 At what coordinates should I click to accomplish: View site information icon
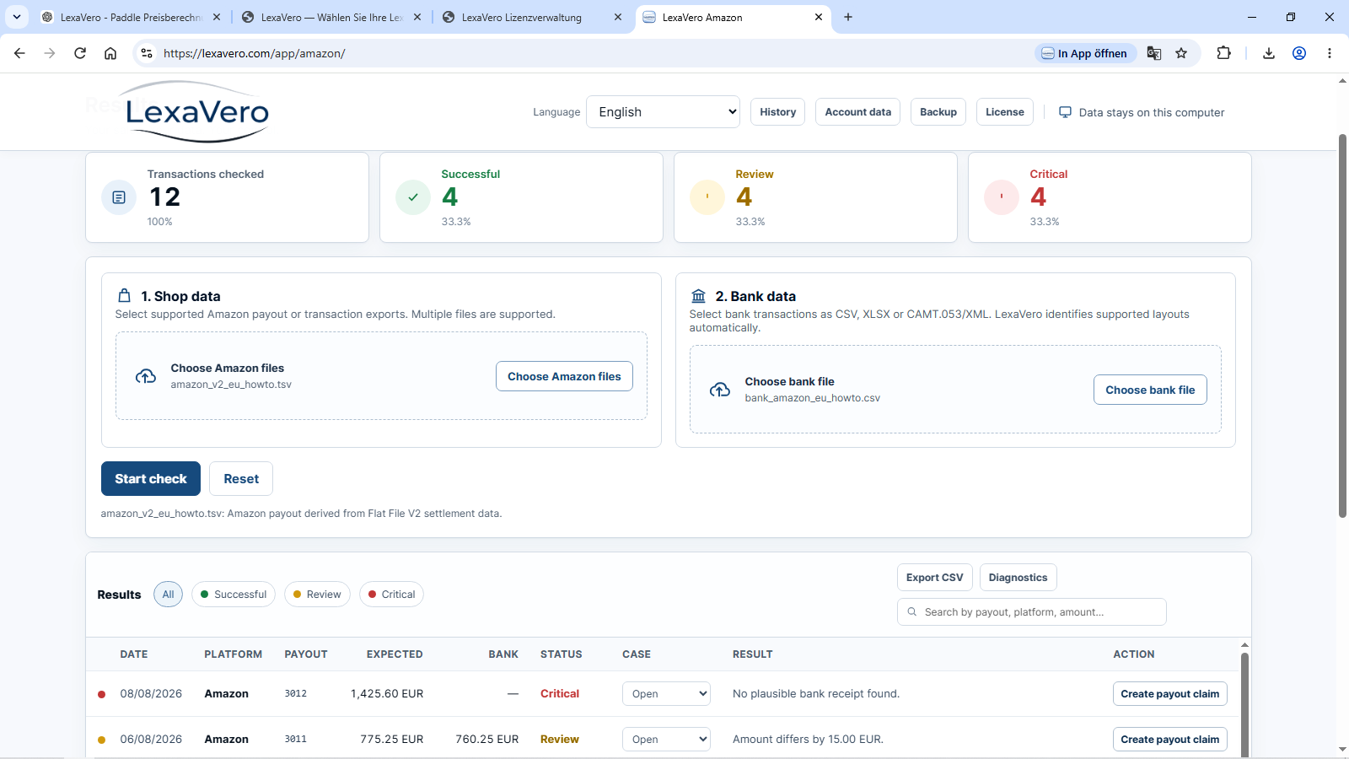[x=147, y=53]
